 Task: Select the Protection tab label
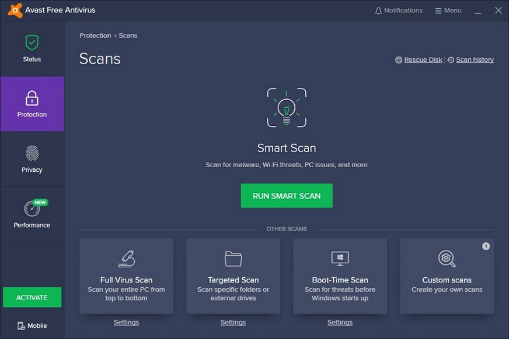(x=32, y=115)
